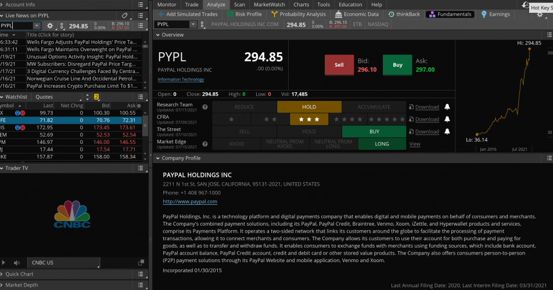
Task: Open the Account Info panel menu icon
Action: (x=141, y=5)
